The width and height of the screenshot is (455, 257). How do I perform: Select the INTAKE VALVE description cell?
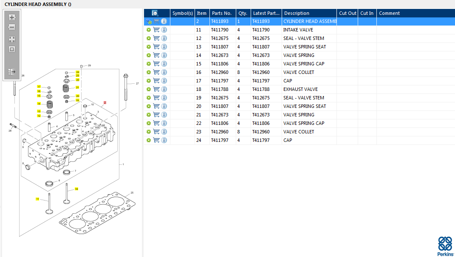tap(309, 30)
